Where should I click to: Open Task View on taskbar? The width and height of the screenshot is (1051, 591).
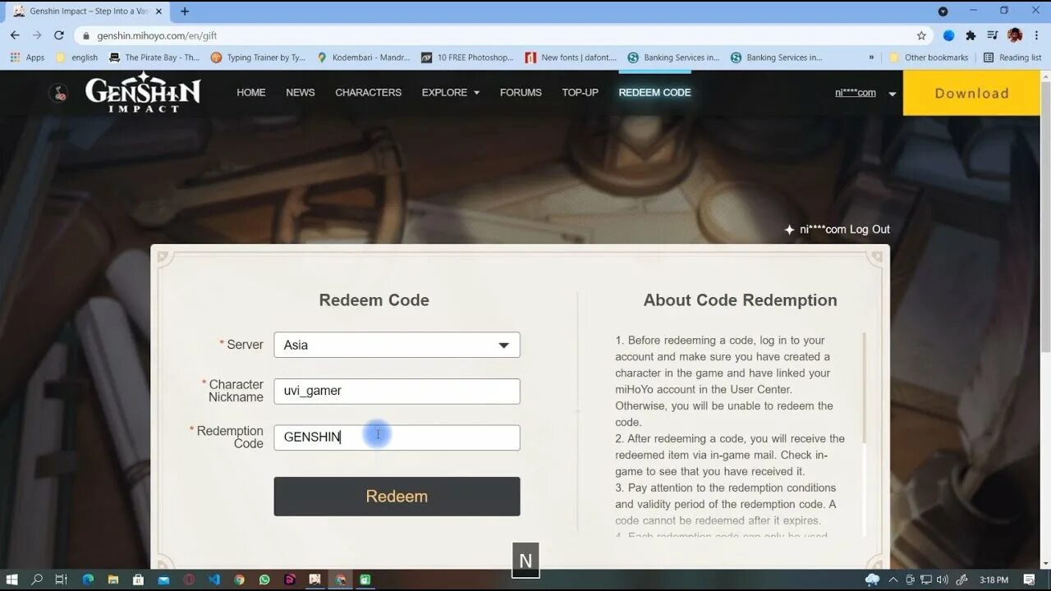point(62,580)
